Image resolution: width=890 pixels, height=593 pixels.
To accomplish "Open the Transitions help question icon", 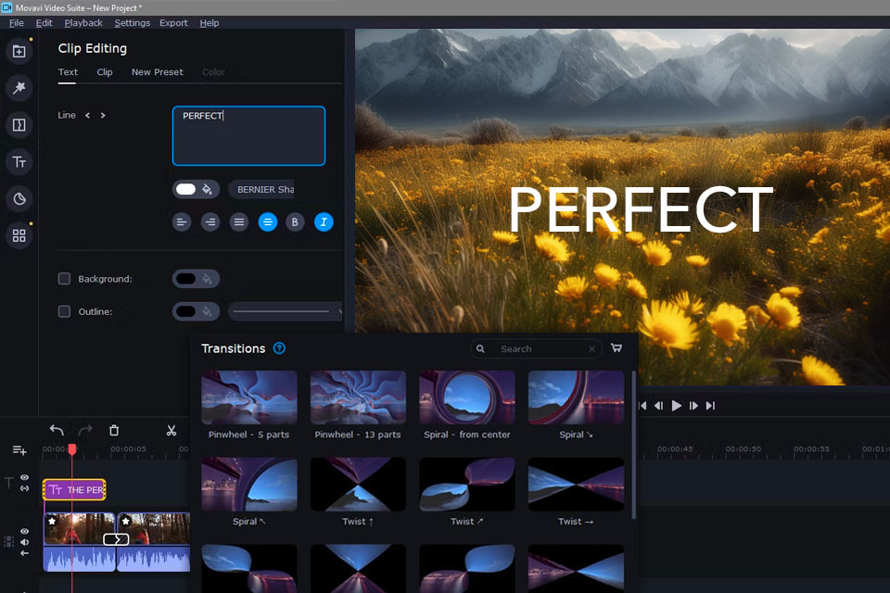I will [x=279, y=347].
